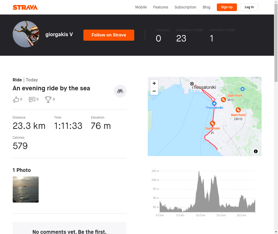Click Follow on Strava button

click(109, 35)
